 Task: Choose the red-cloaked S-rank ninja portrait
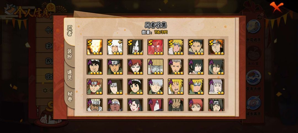click(x=155, y=47)
